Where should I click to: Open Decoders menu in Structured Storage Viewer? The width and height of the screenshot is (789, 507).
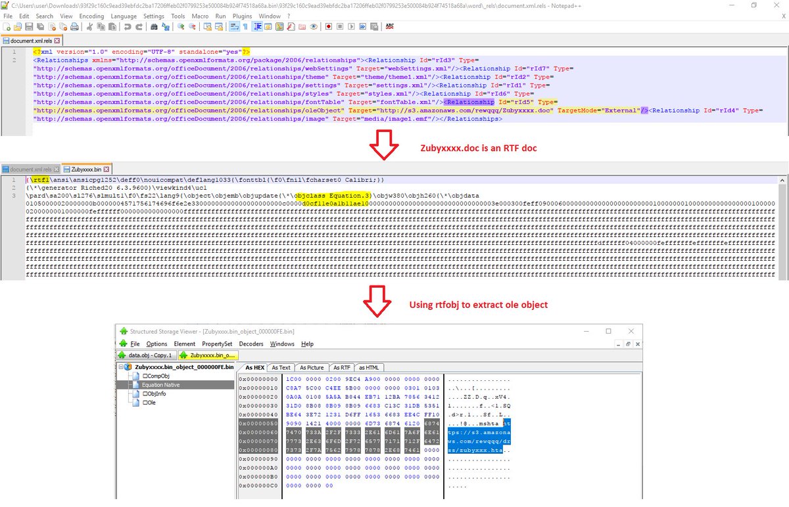251,344
